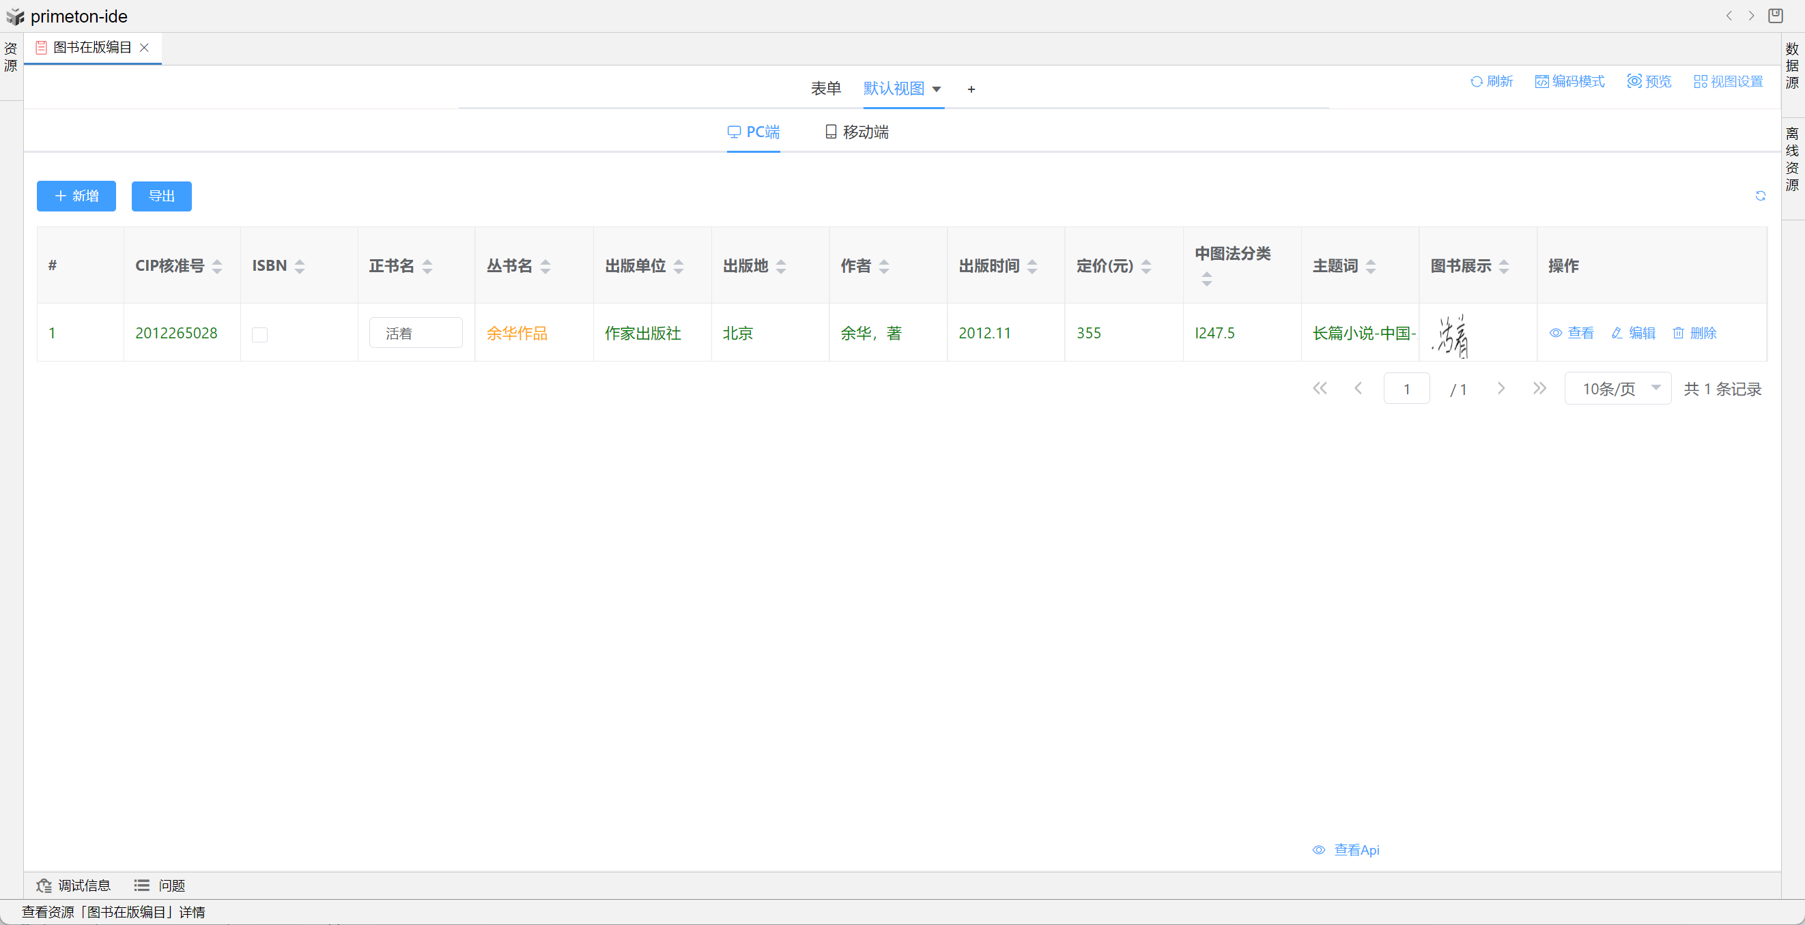Expand the 默认视图 dropdown arrow
Screen dimensions: 1805x925
936,89
